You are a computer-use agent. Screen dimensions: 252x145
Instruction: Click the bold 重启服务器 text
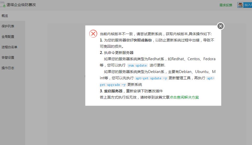[x=113, y=91]
